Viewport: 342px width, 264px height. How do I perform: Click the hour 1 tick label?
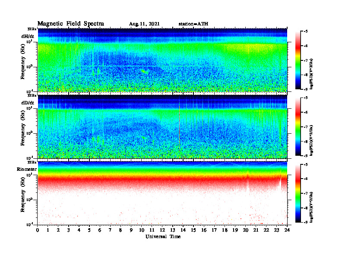48,230
